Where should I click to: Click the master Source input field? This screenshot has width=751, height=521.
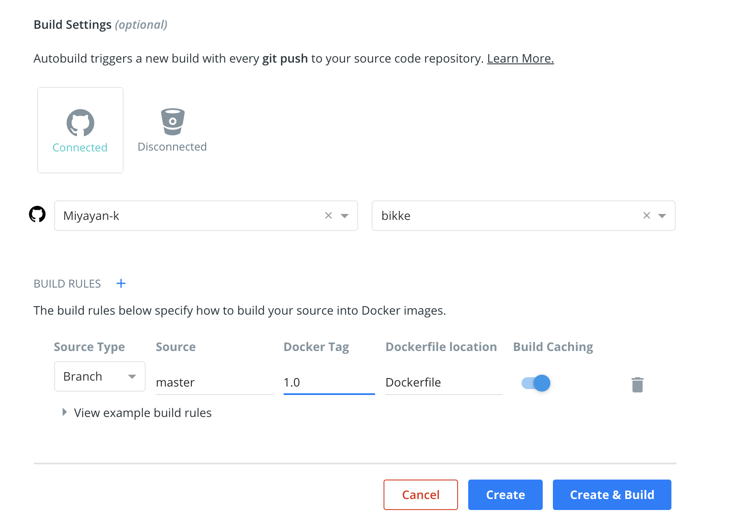click(214, 382)
